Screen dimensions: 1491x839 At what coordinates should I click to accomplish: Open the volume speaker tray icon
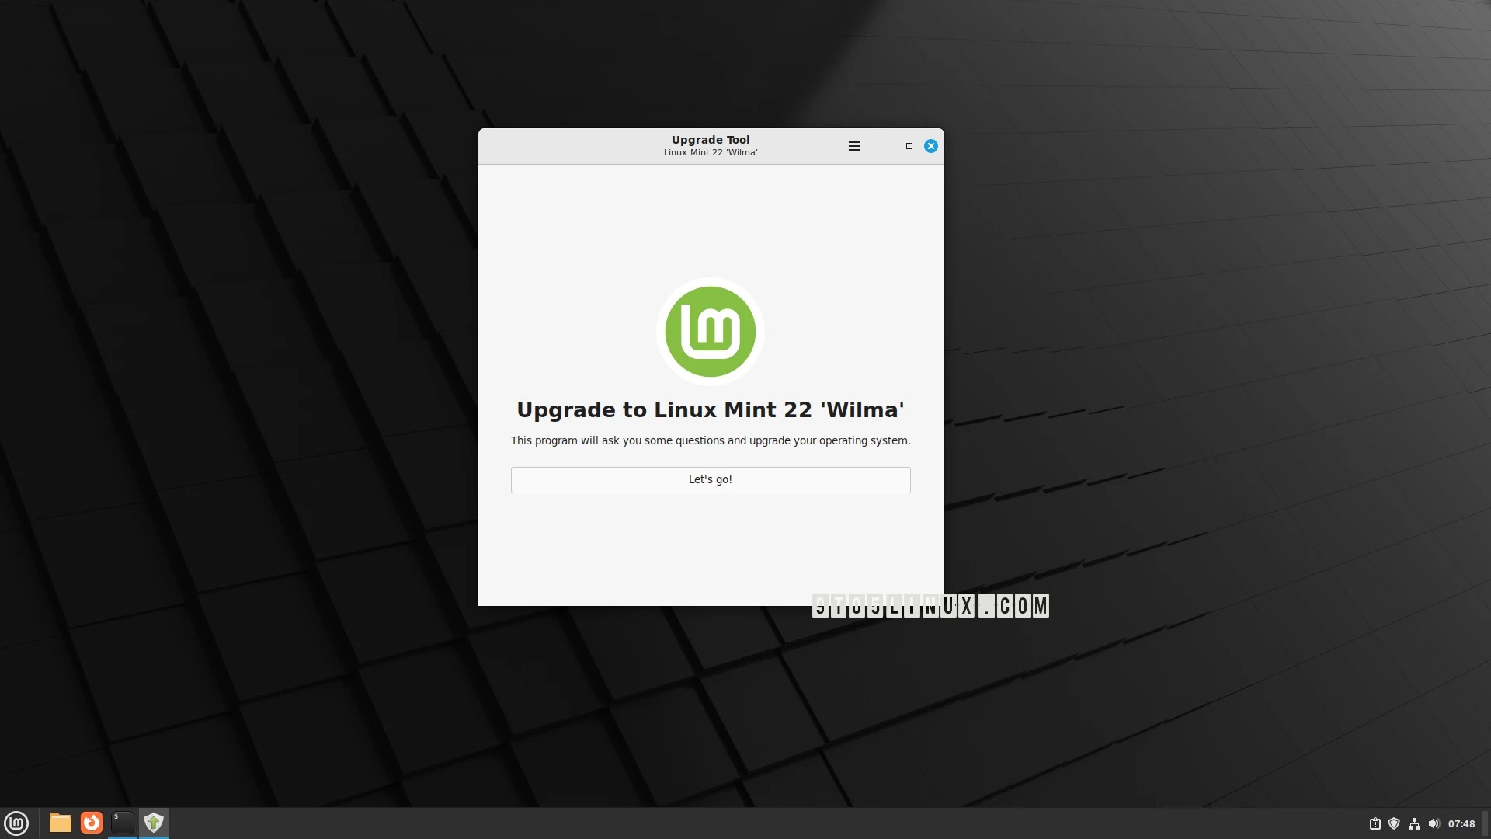coord(1434,823)
